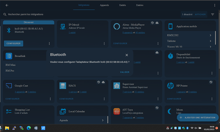Click the Application mobile list scrollbar
This screenshot has height=132, width=220.
click(x=215, y=38)
